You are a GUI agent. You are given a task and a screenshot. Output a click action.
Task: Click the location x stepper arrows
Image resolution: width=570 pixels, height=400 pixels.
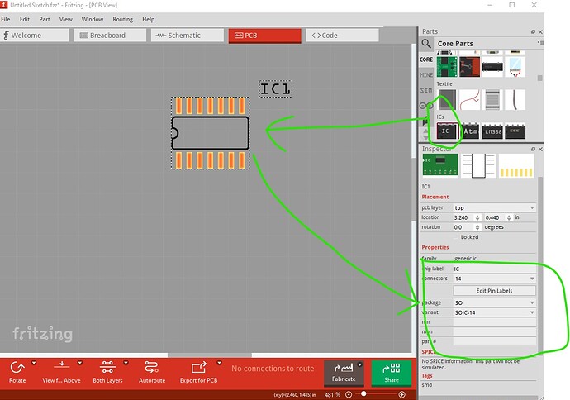(x=477, y=217)
